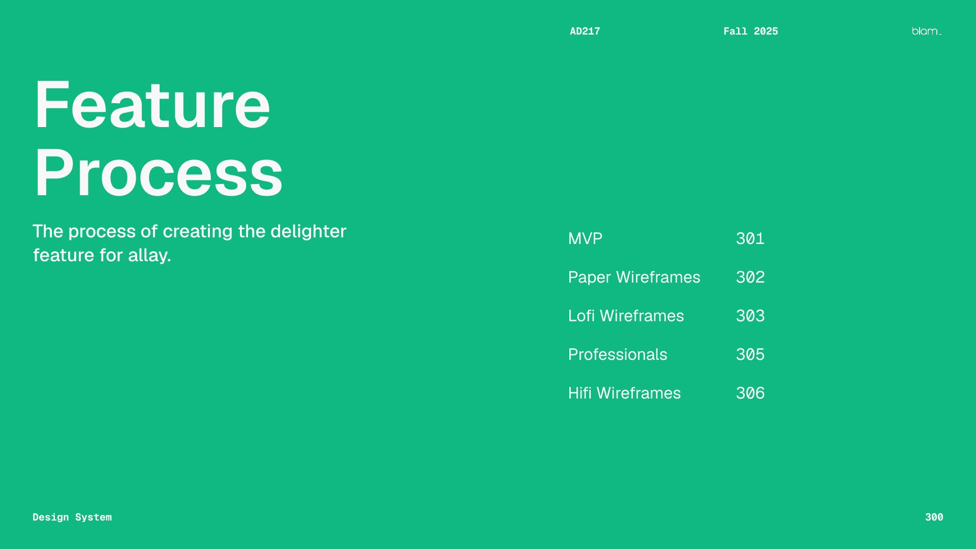Click the empty green slide background
The height and width of the screenshot is (549, 976).
tap(407, 407)
